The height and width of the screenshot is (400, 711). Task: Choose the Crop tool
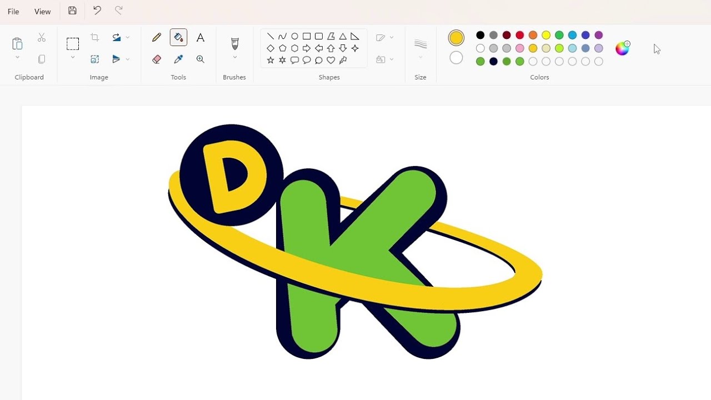click(x=95, y=38)
